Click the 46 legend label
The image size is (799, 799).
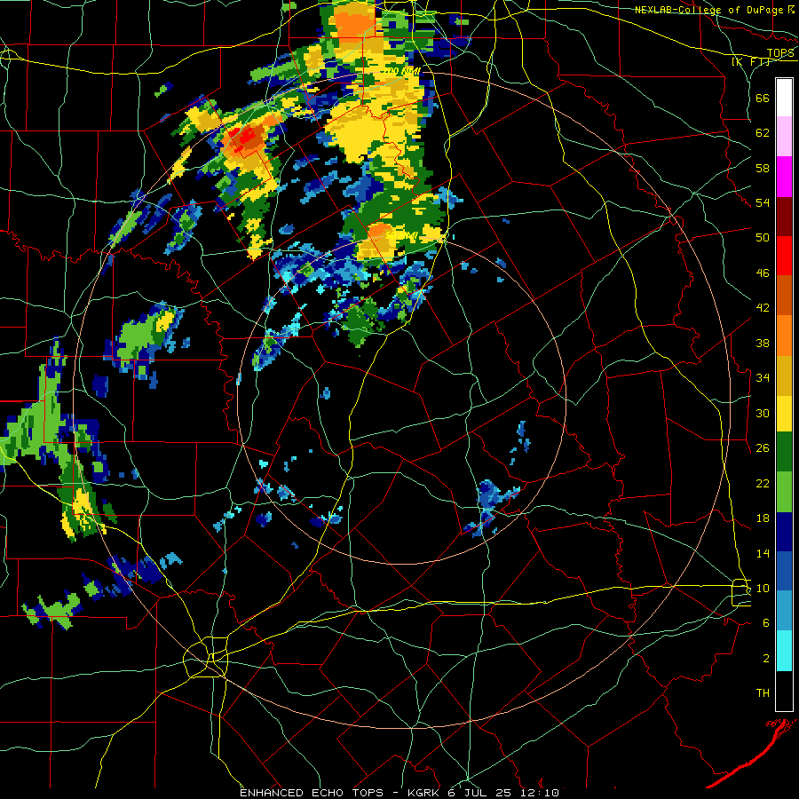pos(763,273)
